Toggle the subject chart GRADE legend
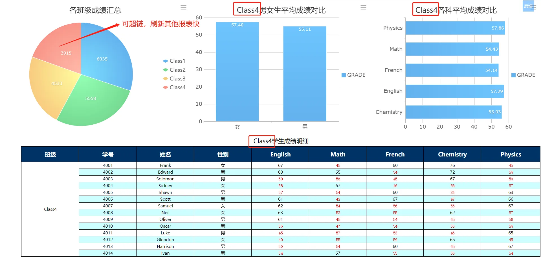This screenshot has width=541, height=260. point(523,75)
